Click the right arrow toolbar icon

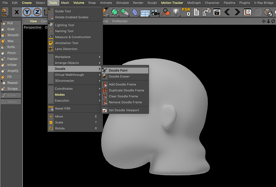(237, 12)
